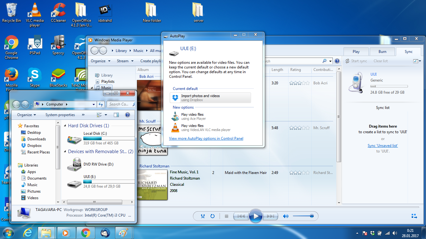The height and width of the screenshot is (239, 426).
Task: Open the Skype desktop icon
Action: tap(35, 78)
